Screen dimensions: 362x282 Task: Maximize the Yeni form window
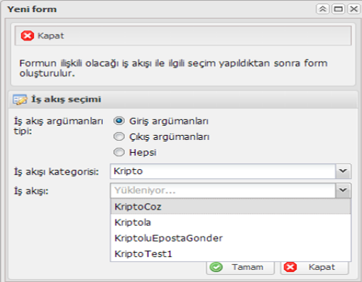(x=338, y=9)
